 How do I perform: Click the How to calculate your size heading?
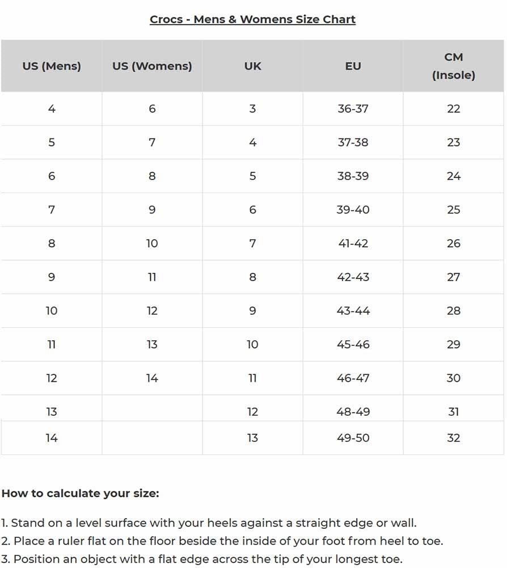pyautogui.click(x=80, y=493)
